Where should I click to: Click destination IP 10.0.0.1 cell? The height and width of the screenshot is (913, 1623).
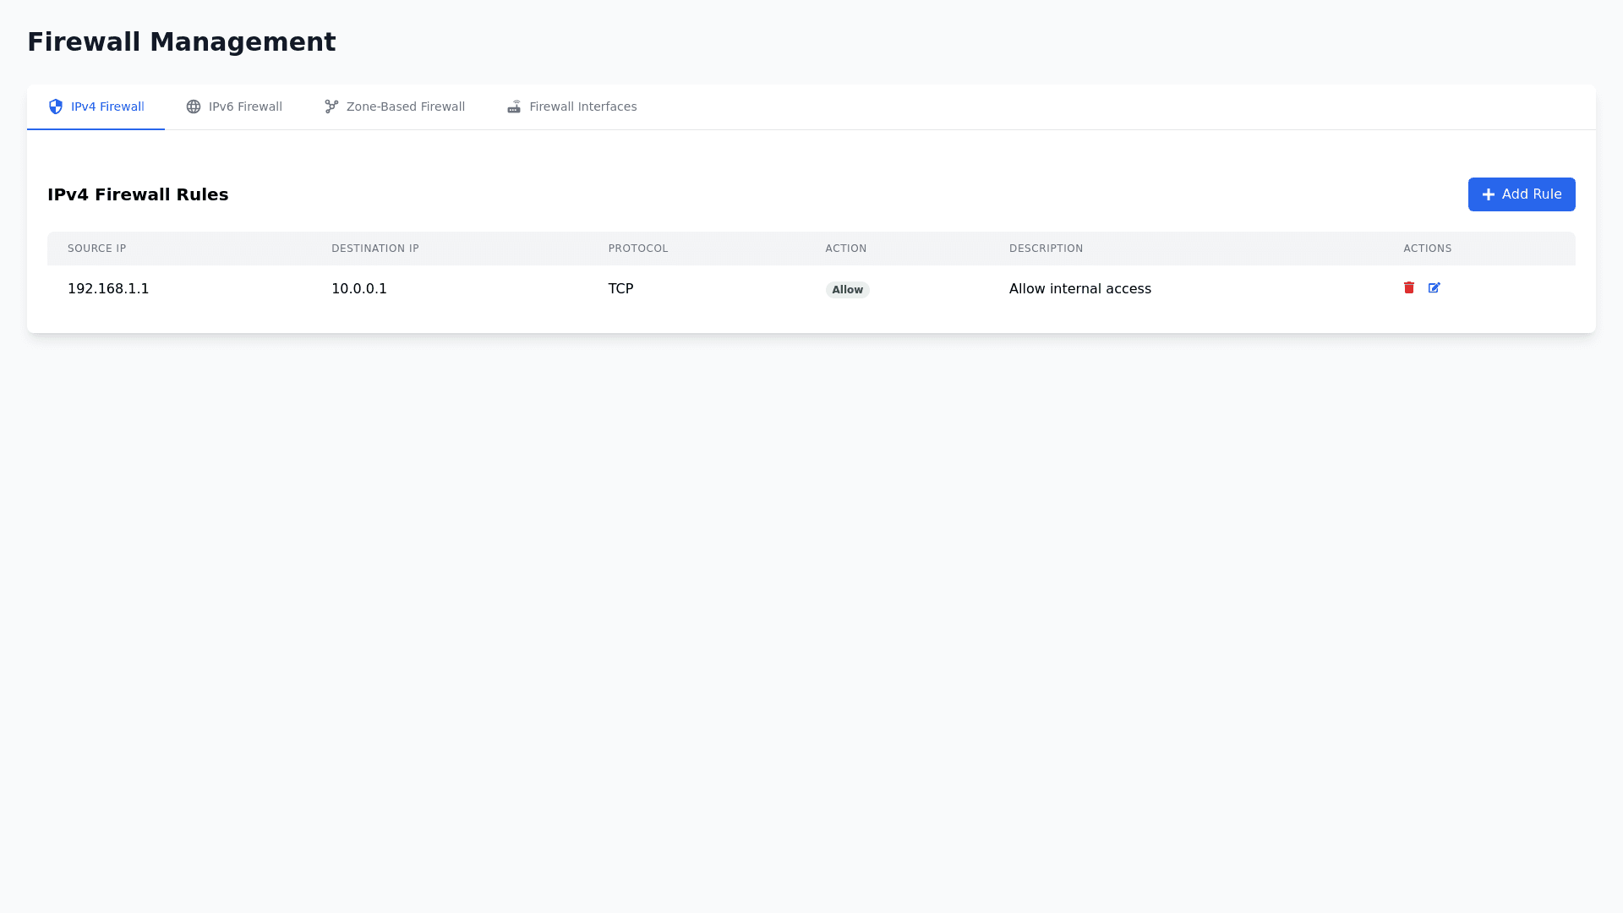click(358, 289)
